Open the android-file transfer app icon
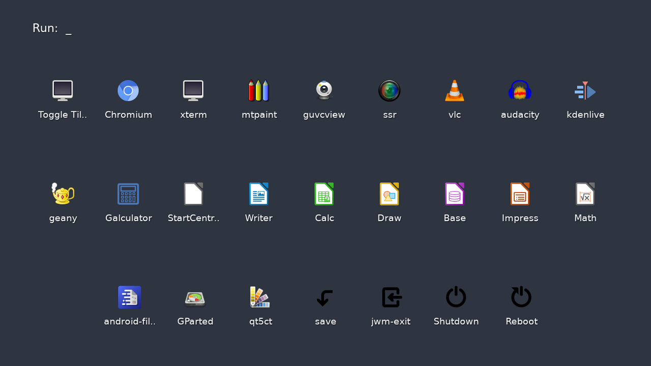 click(x=130, y=297)
